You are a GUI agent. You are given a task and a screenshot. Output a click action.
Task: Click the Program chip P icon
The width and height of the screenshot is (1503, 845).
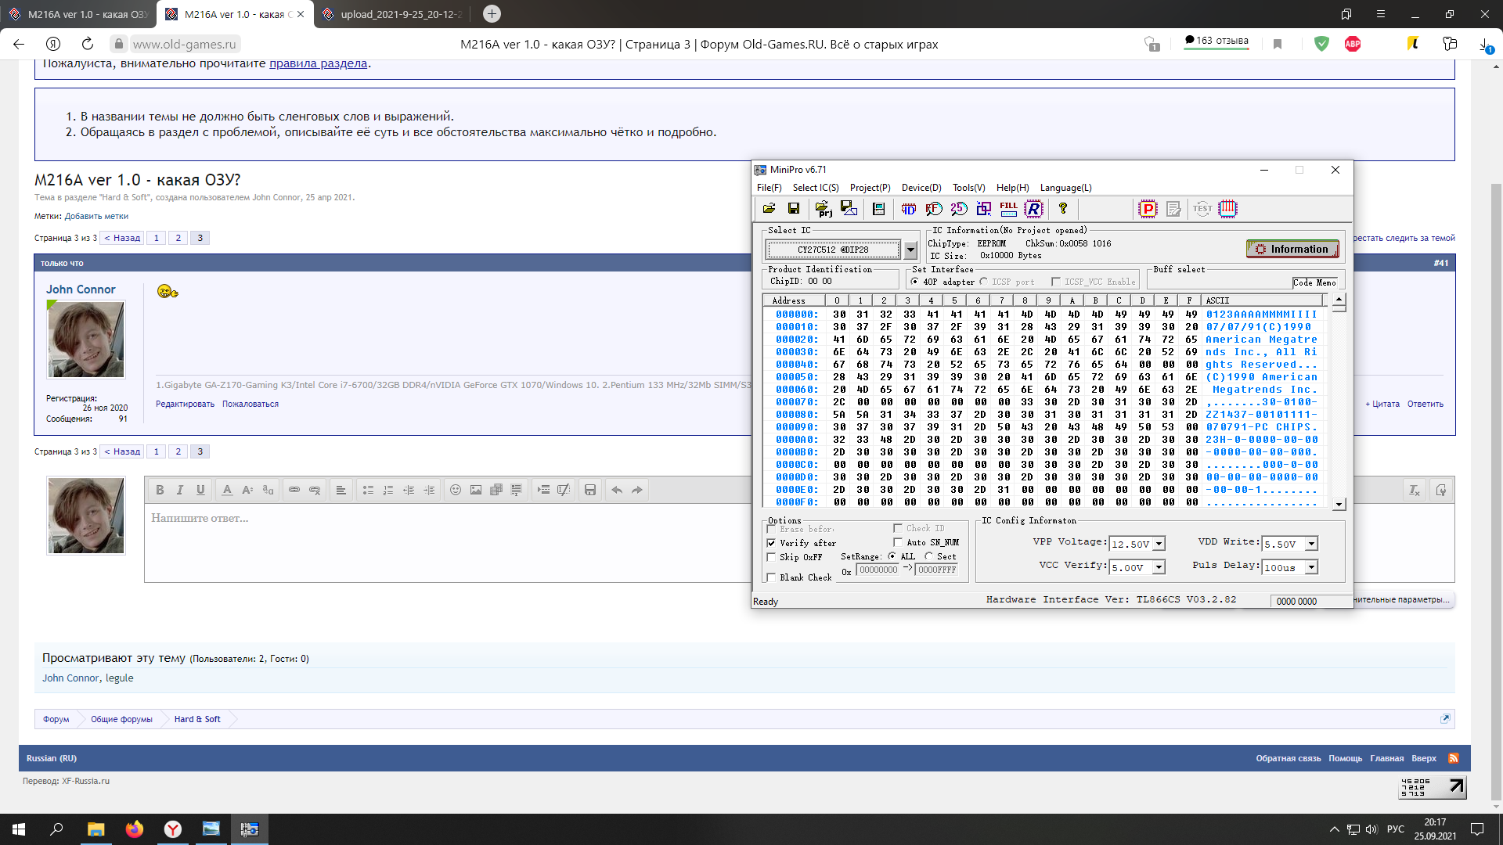pos(1148,209)
